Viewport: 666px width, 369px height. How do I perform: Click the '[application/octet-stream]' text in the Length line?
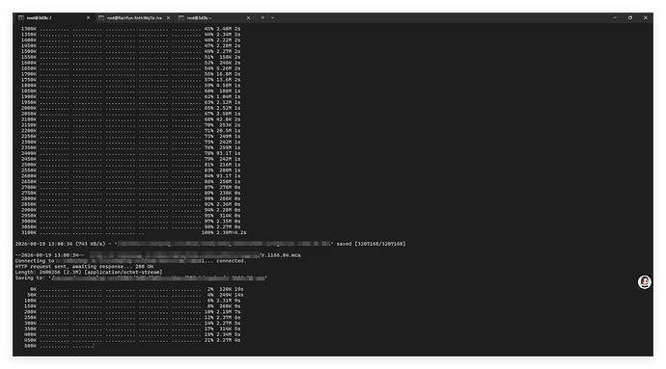(x=124, y=273)
